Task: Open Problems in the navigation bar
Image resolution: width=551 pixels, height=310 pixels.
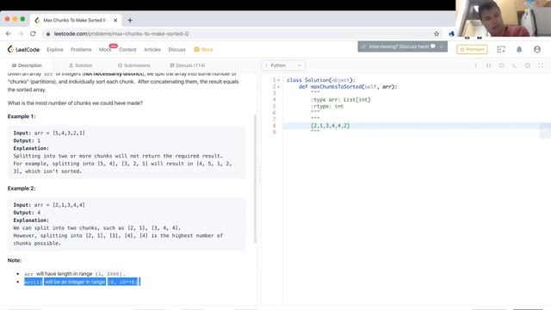Action: [81, 50]
